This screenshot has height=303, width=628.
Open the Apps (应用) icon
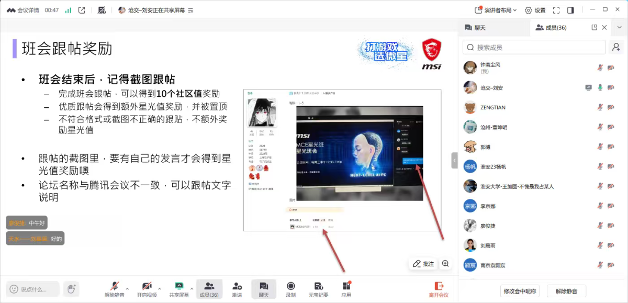[x=346, y=289]
